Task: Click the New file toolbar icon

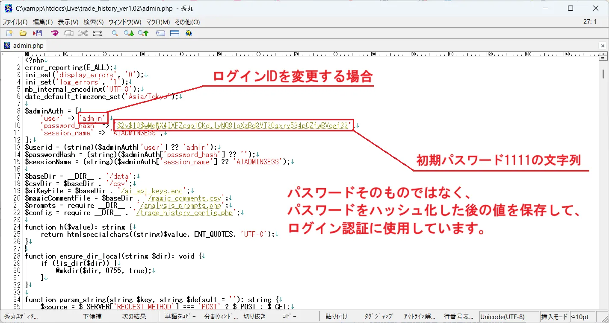Action: [9, 33]
